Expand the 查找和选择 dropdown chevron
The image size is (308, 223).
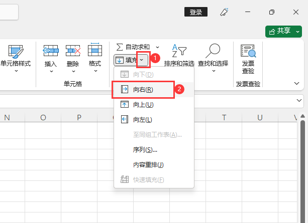[214, 71]
